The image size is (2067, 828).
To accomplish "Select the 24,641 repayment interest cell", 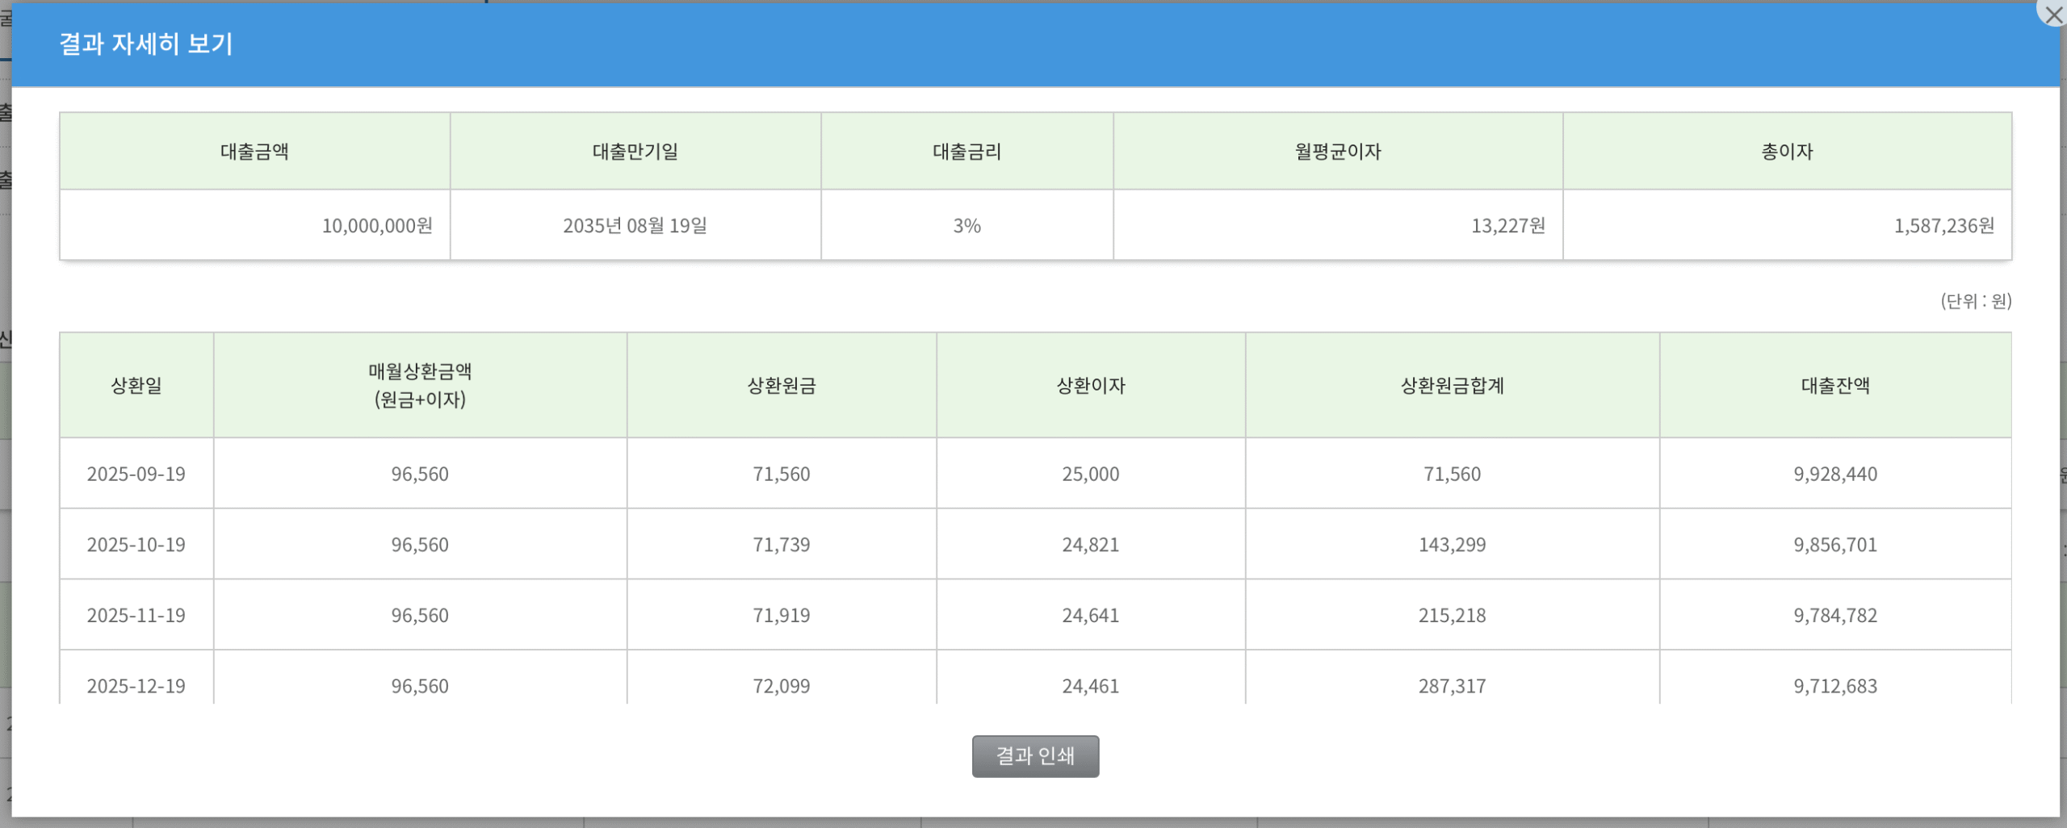I will coord(1090,616).
